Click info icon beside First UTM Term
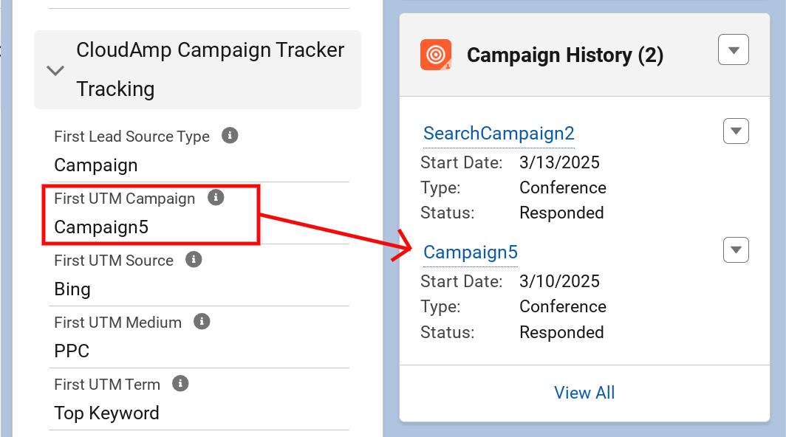 (180, 383)
